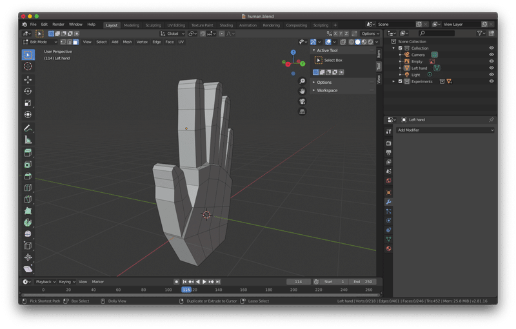Hide the Camera object in the outliner
The image size is (516, 329).
tap(491, 55)
